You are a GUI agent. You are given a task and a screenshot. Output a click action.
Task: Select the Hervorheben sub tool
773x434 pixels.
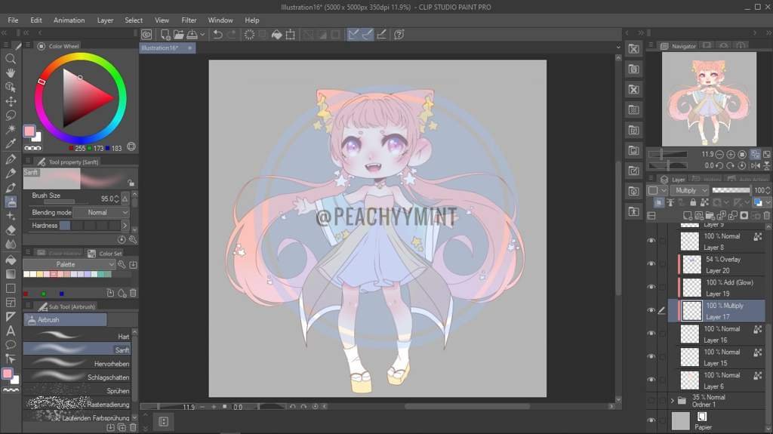(x=77, y=364)
